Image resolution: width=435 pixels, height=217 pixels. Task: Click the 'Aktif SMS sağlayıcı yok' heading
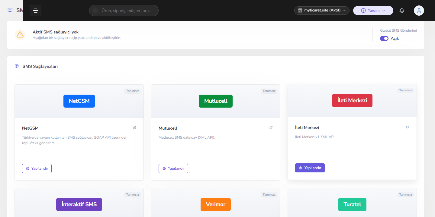click(x=56, y=32)
